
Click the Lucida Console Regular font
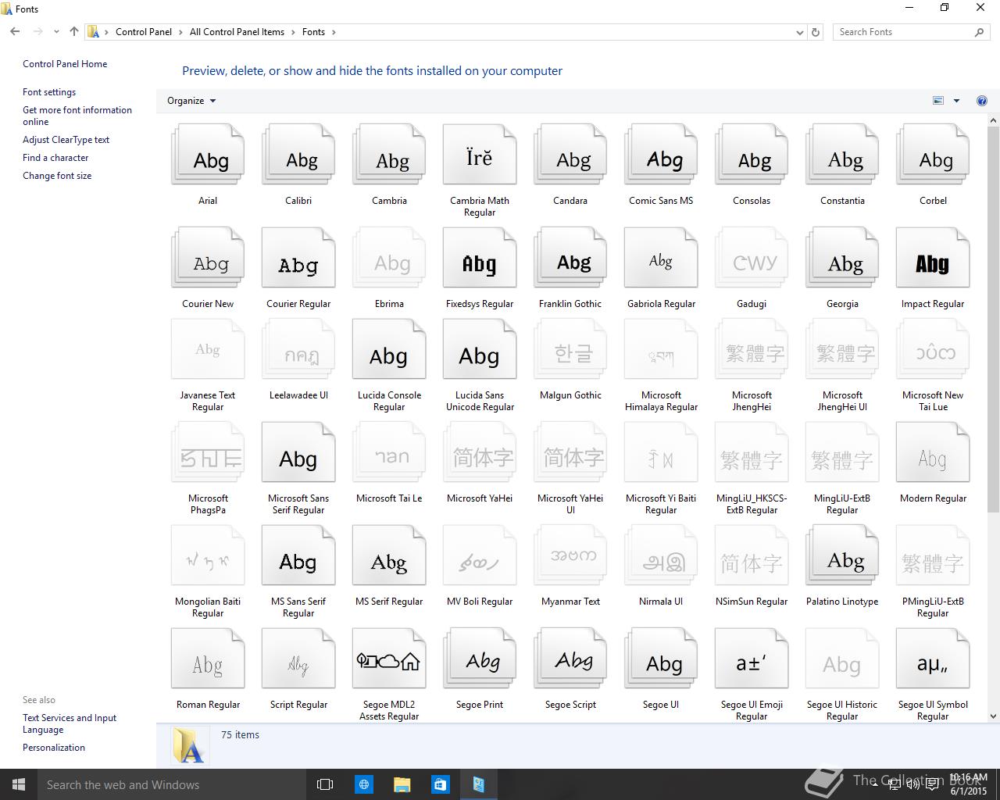[x=389, y=349]
